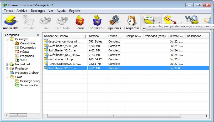Select the Documentos category icon

click(17, 47)
